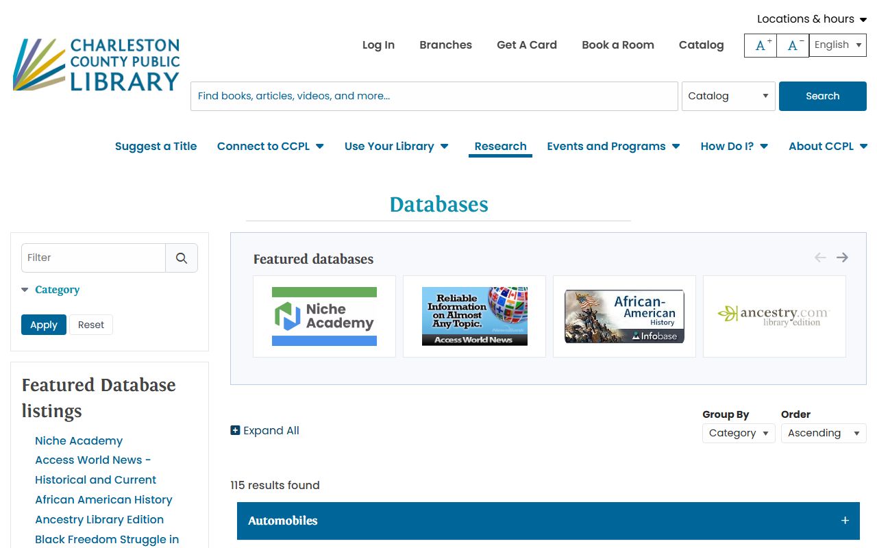Open Book a Room page
Screen dimensions: 877x548
pos(618,45)
